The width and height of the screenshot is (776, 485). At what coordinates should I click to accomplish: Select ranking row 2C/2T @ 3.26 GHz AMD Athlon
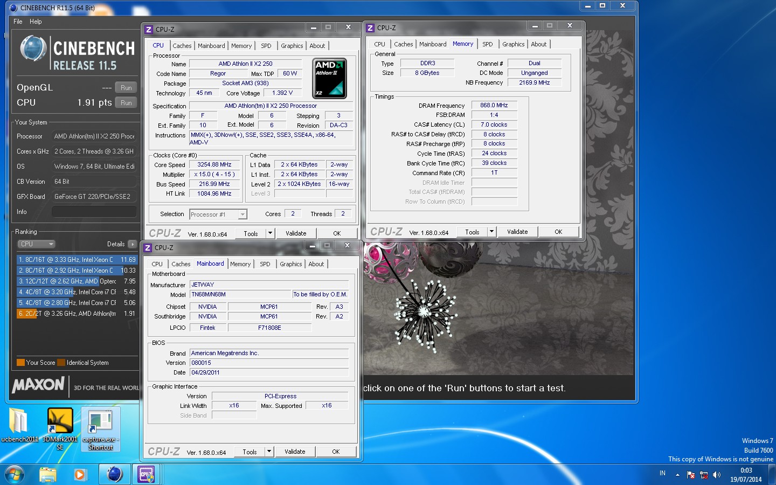[x=77, y=314]
